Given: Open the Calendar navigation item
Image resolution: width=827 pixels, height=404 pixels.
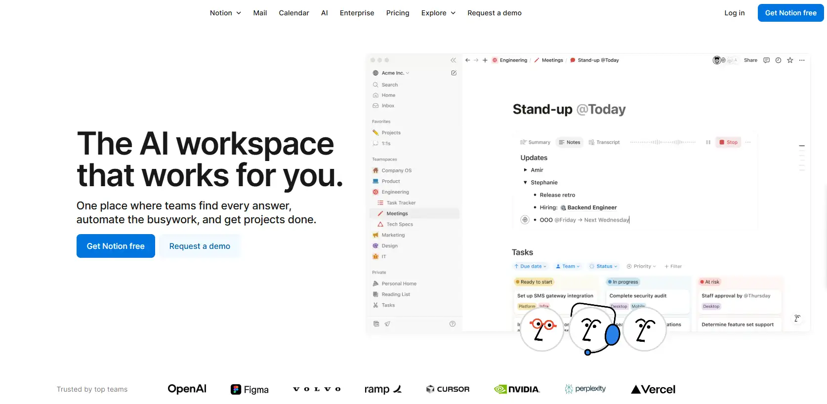Looking at the screenshot, I should coord(294,13).
